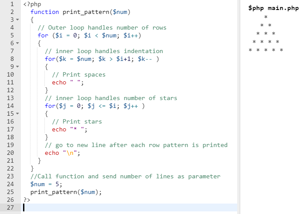Viewport: 302px width, 214px height.
Task: Click the '\n' string on line 20
Action: (70, 153)
